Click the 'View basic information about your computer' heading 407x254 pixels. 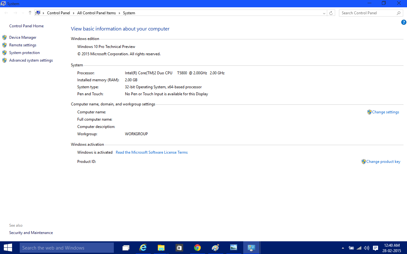120,29
